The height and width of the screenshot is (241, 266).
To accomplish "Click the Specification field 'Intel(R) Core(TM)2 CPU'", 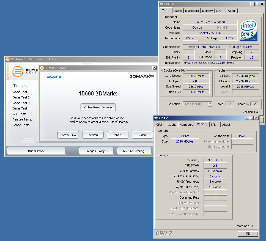I will [221, 47].
